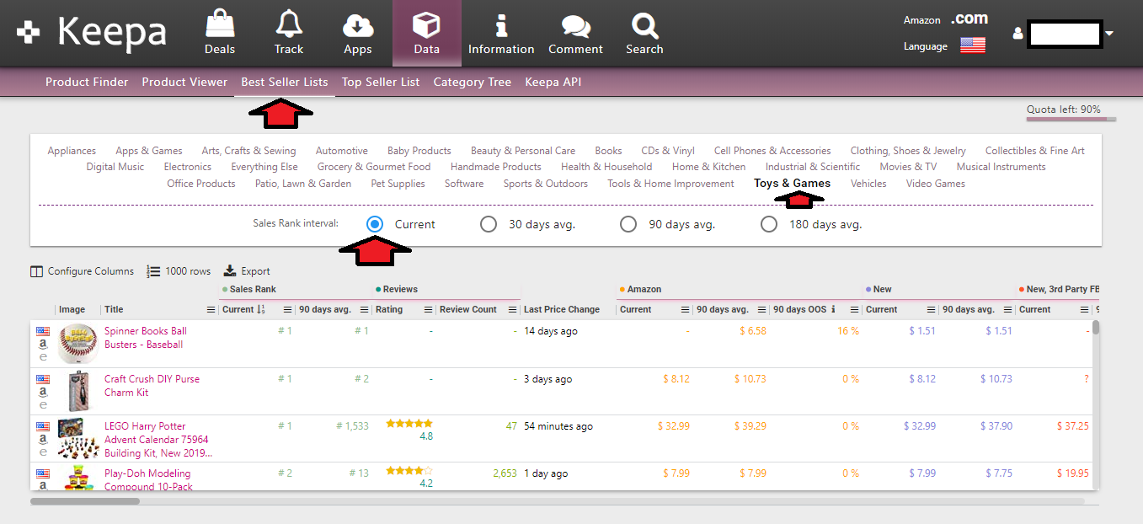Viewport: 1143px width, 524px height.
Task: Select the 90 days avg. interval
Action: point(628,224)
